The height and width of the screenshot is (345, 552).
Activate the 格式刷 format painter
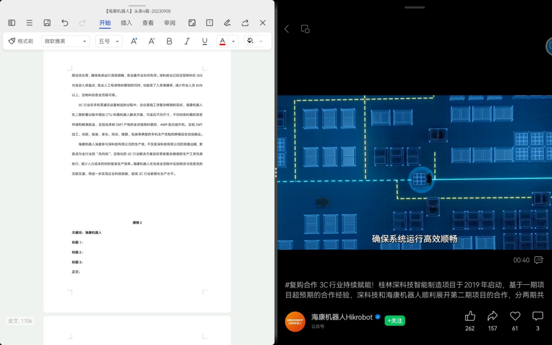pos(21,41)
